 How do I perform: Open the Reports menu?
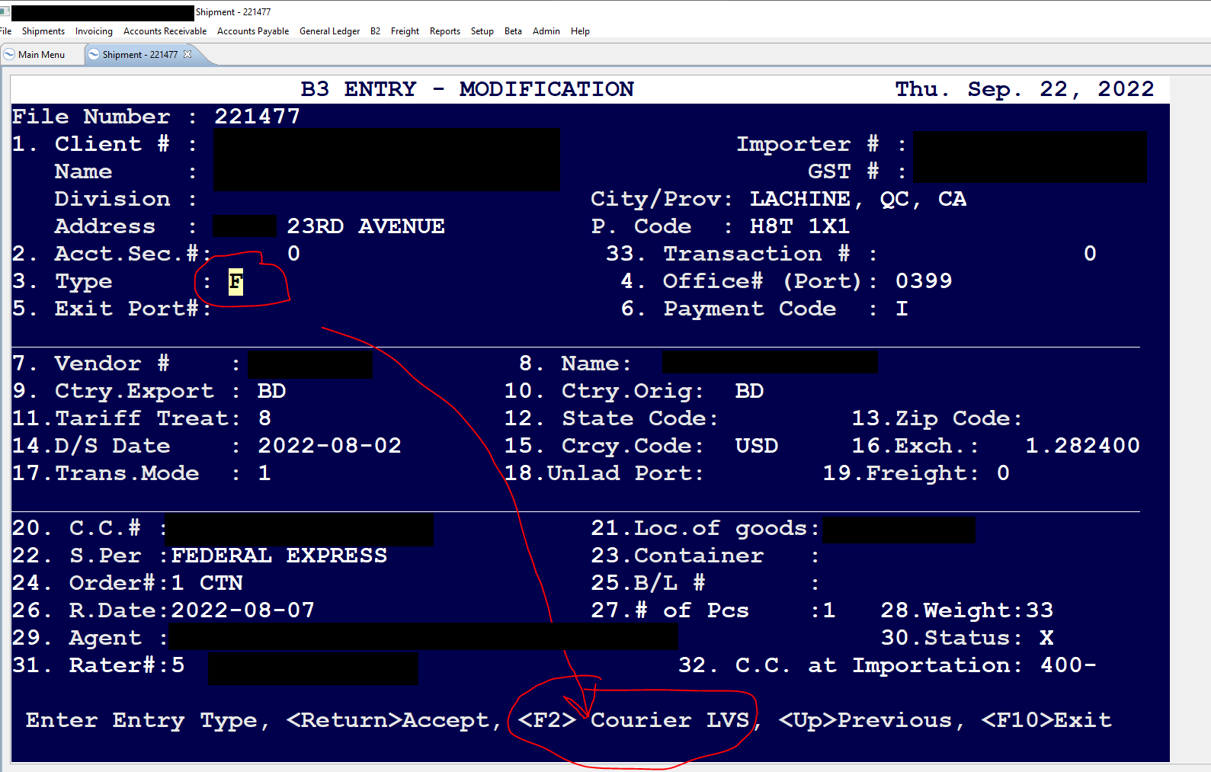pyautogui.click(x=445, y=31)
